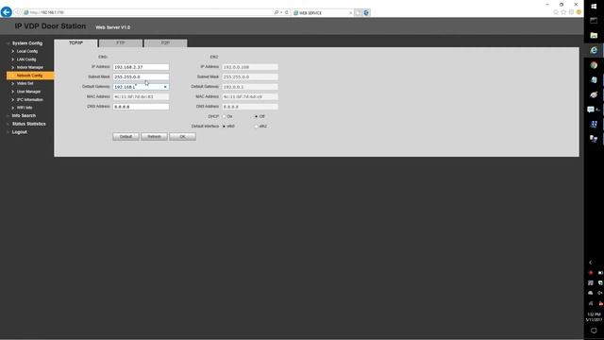Click the battery tray icon

pyautogui.click(x=600, y=273)
